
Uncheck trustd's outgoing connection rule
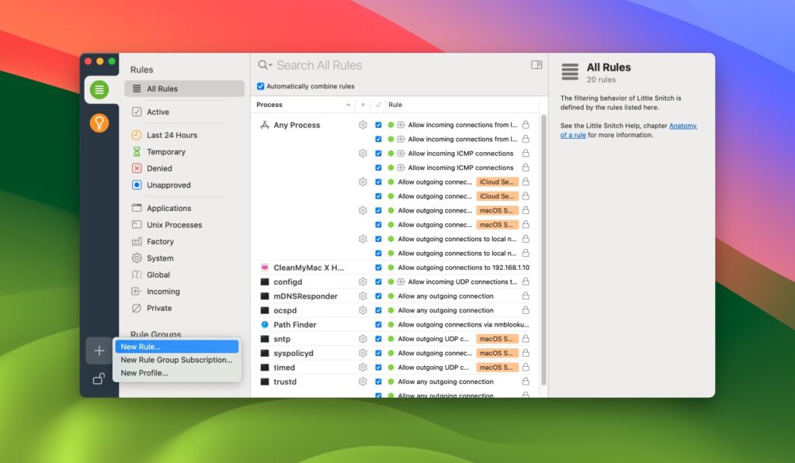tap(378, 382)
